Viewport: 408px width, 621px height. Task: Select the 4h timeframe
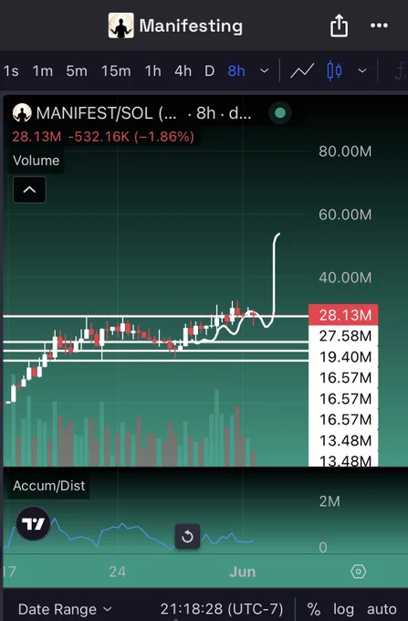183,71
